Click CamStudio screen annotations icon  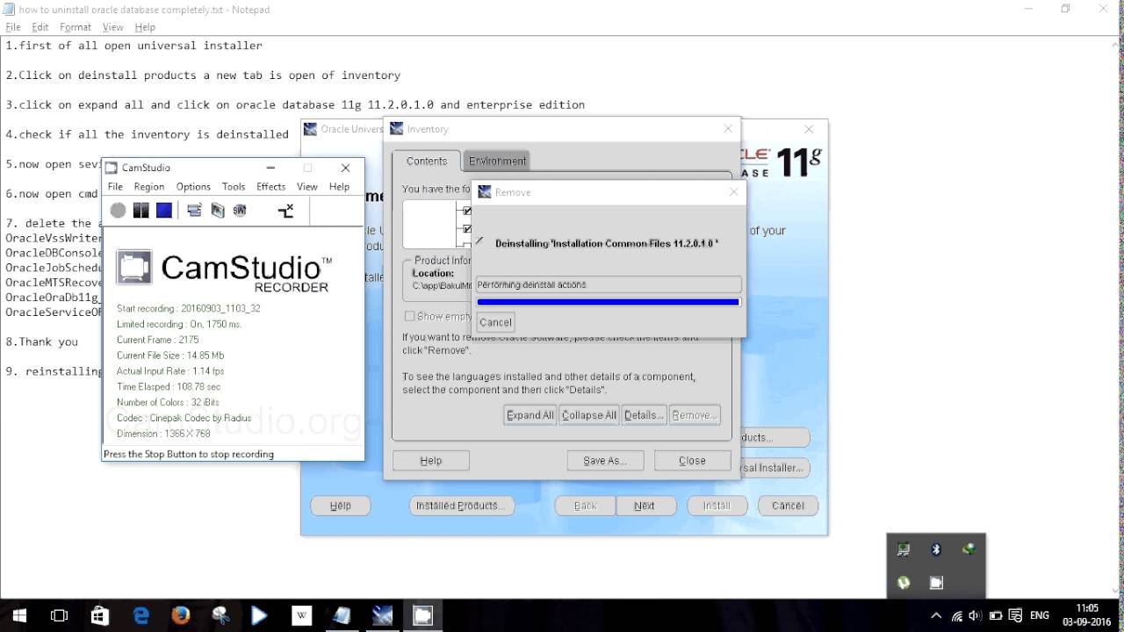[x=218, y=211]
